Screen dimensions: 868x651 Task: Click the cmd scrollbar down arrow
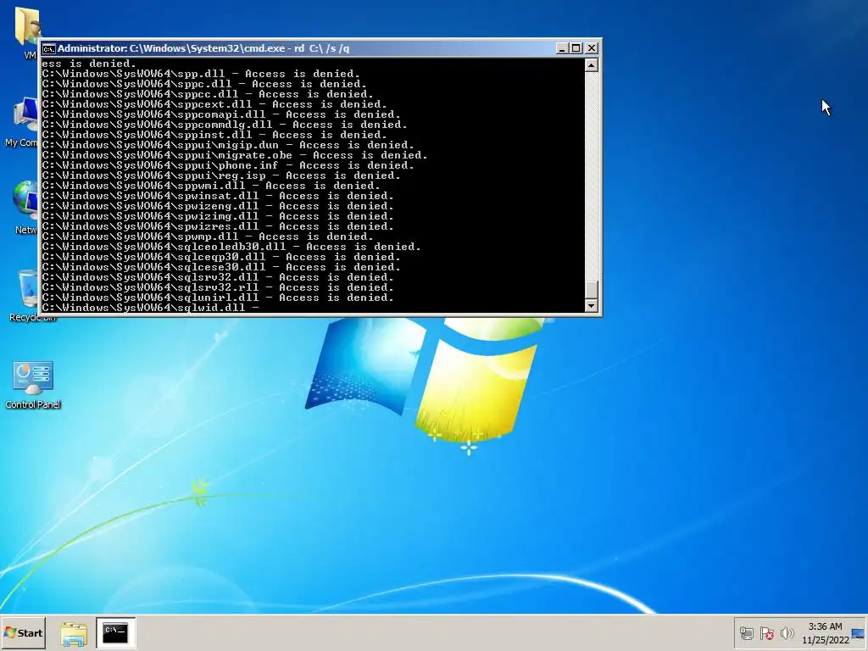[x=591, y=305]
